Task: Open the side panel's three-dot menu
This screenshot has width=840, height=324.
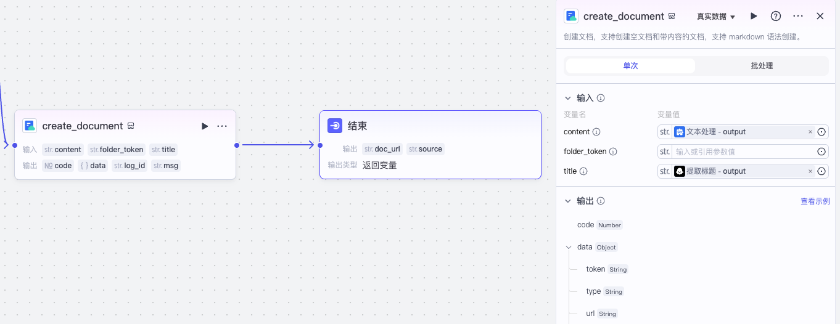Action: [x=798, y=17]
